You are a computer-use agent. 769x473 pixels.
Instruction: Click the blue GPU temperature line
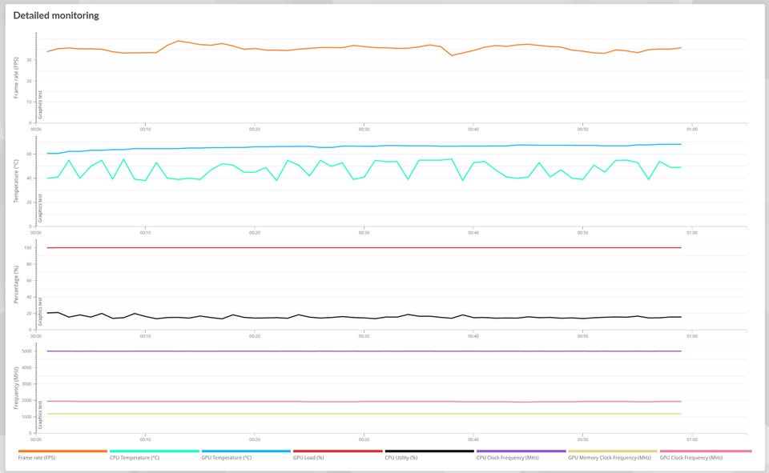pos(364,146)
